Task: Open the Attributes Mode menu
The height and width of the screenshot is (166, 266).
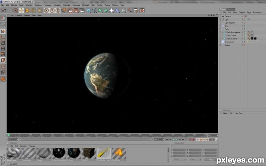Action: 225,113
